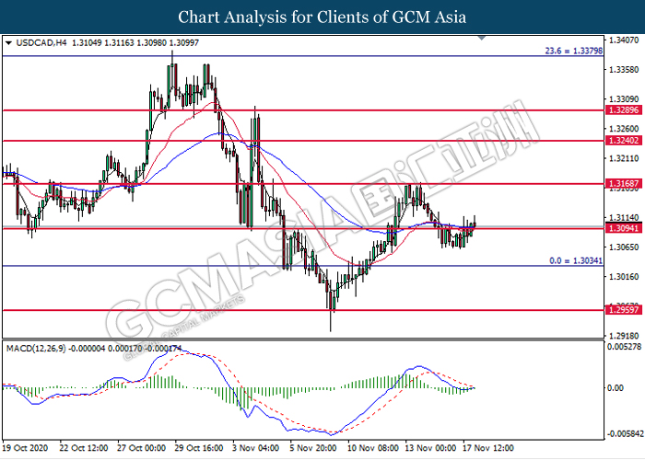This screenshot has width=645, height=460.
Task: Click the 1.33580 price axis value
Action: click(624, 69)
